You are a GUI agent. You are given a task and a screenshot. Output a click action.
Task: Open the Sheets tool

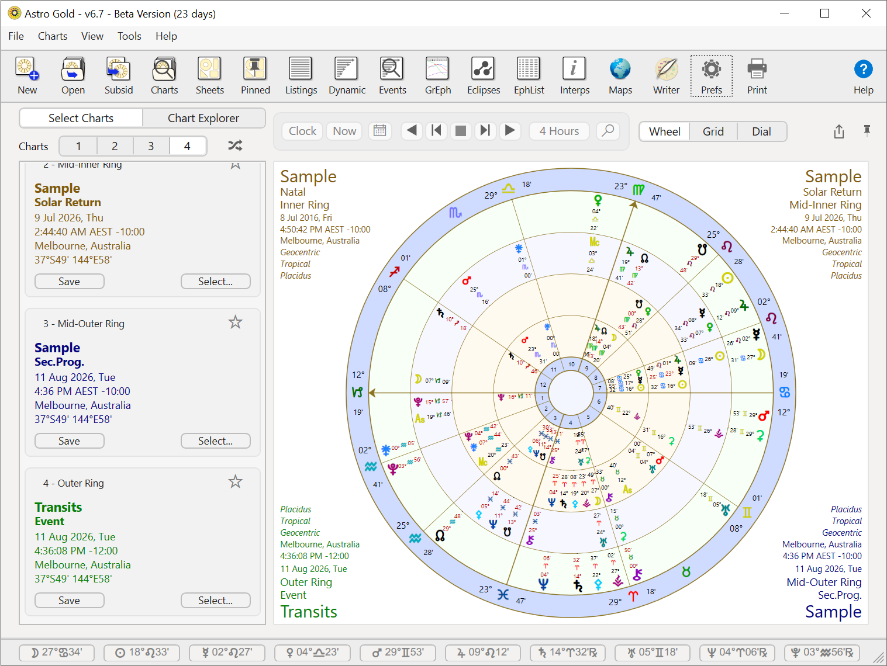(x=210, y=76)
